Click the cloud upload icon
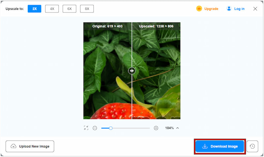This screenshot has height=157, width=264. click(x=14, y=146)
